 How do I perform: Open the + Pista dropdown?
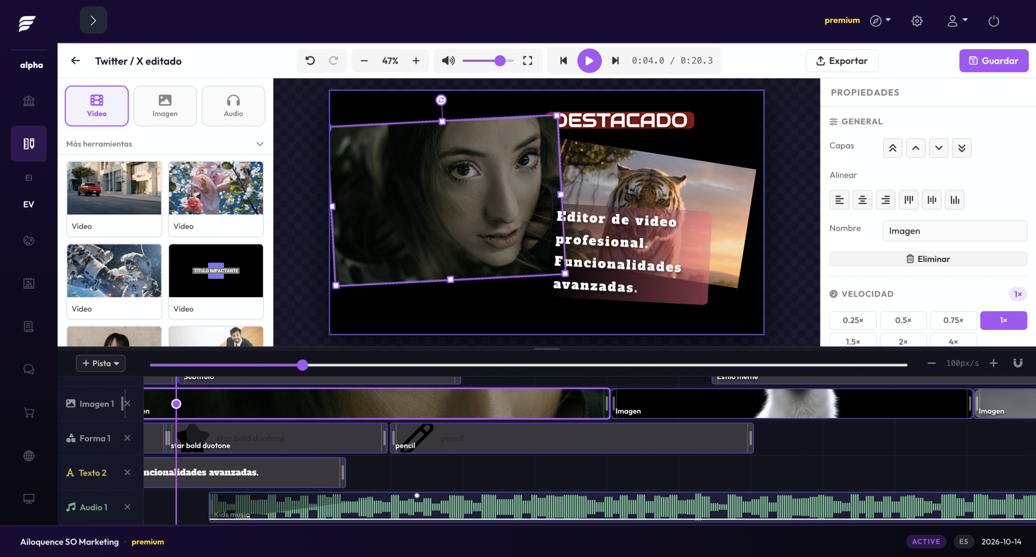(101, 363)
